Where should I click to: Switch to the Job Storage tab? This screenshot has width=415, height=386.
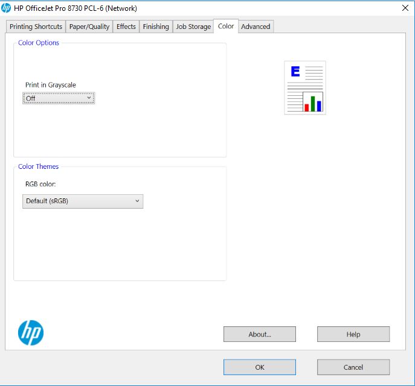tap(193, 27)
